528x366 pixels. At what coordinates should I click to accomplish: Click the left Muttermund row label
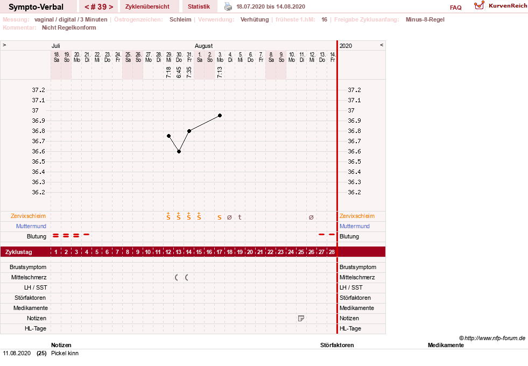pos(31,226)
